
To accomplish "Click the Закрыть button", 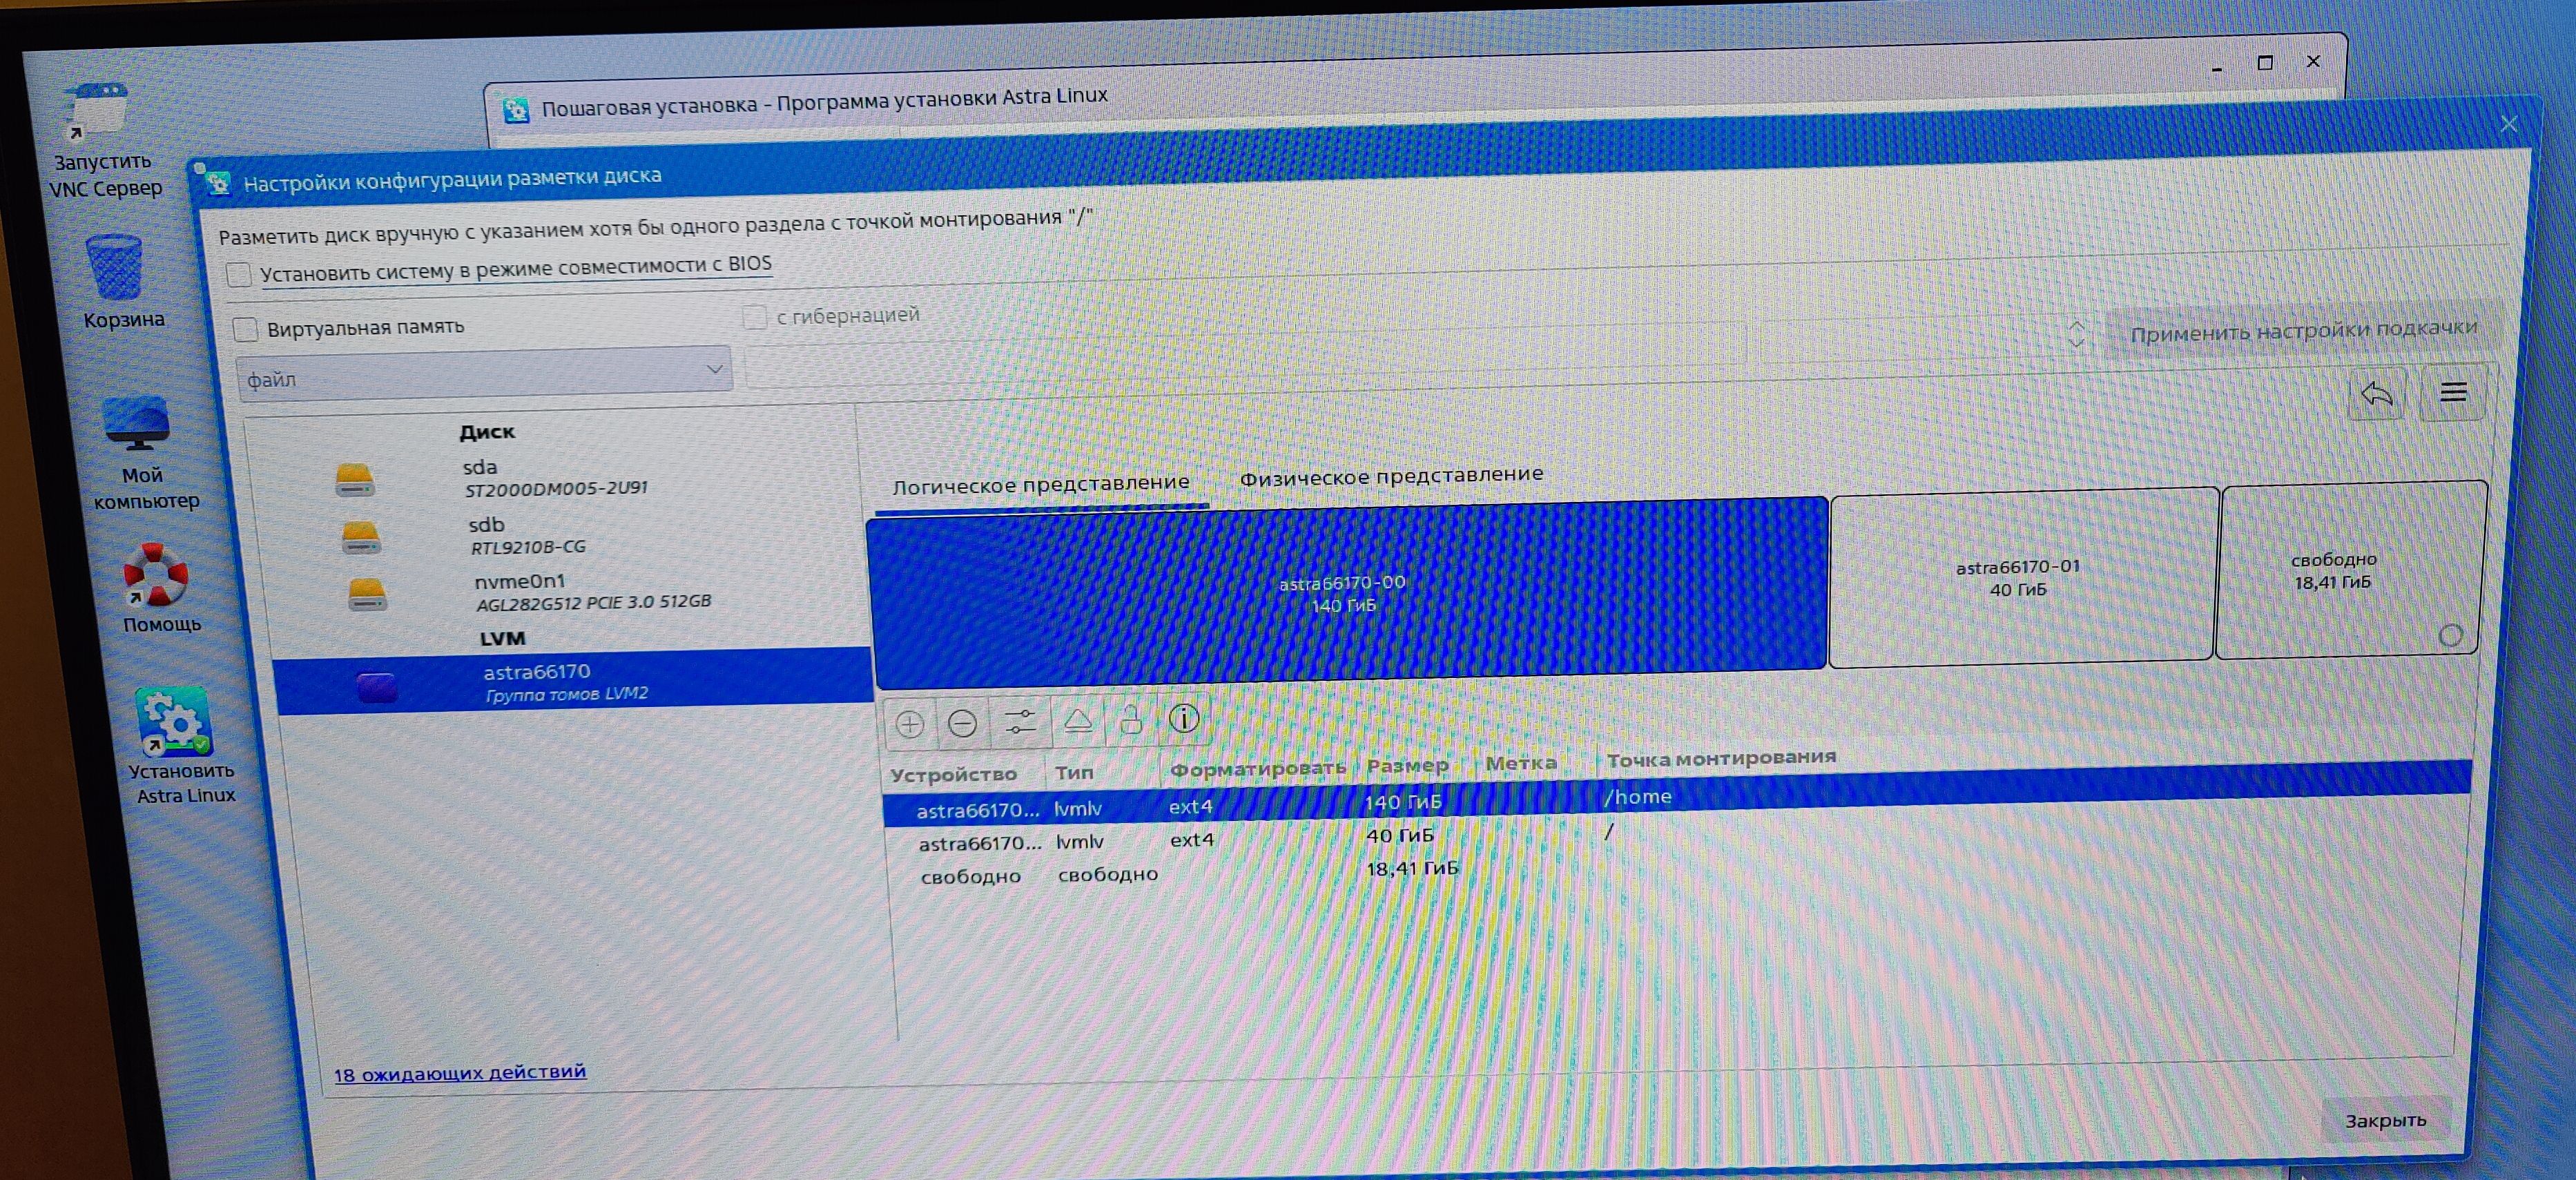I will (2385, 1120).
